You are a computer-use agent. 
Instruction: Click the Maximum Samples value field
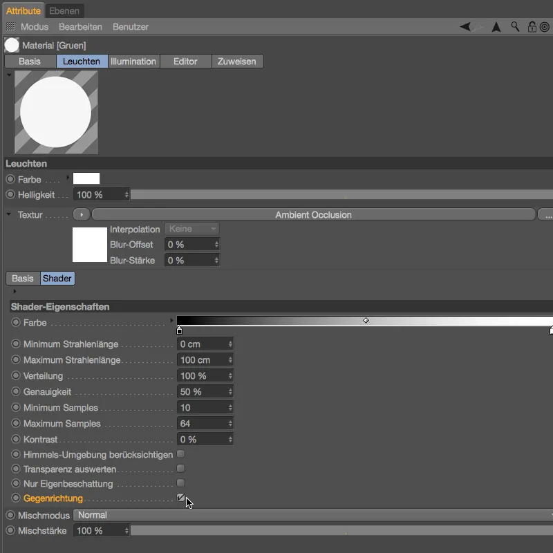205,423
